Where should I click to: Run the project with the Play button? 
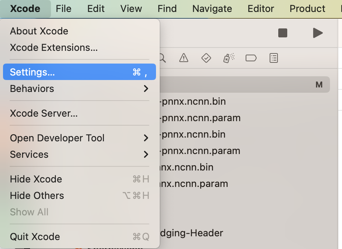pyautogui.click(x=318, y=33)
